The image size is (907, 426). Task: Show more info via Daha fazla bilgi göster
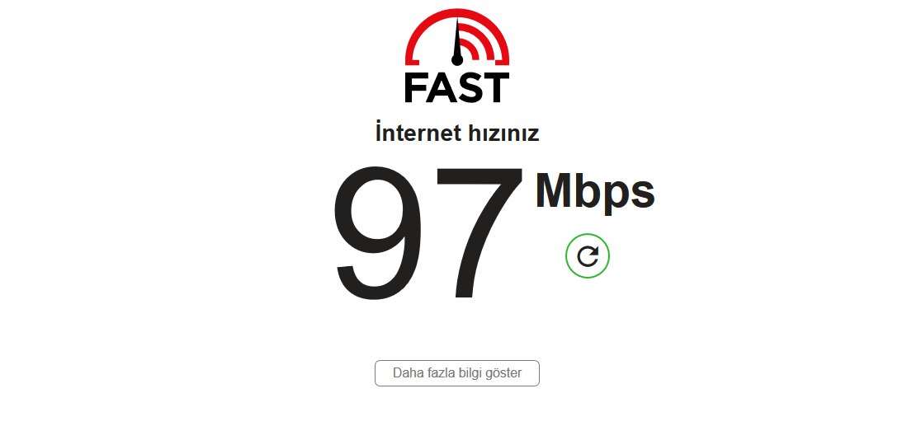pos(457,373)
